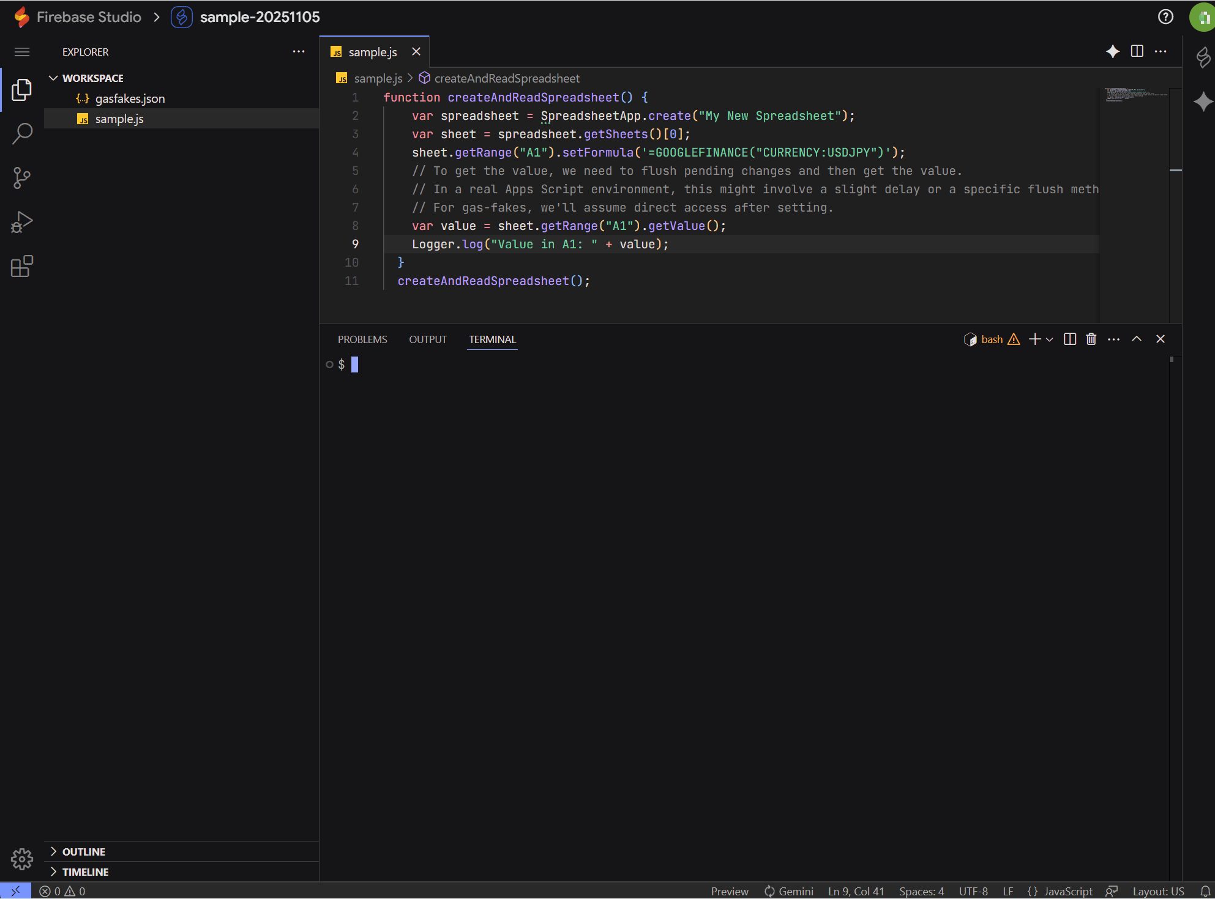Open the Run and Debug view
This screenshot has height=899, width=1215.
point(22,222)
